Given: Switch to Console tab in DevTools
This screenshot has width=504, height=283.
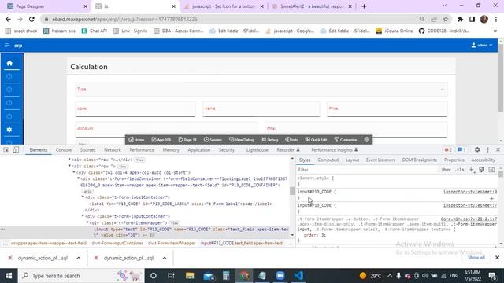Looking at the screenshot, I should pos(64,150).
